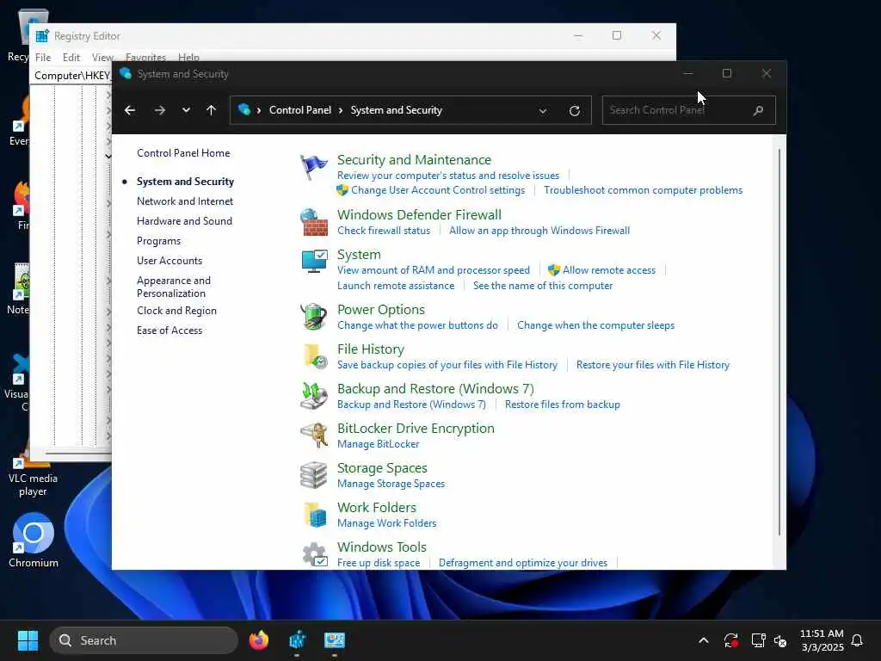Viewport: 881px width, 661px height.
Task: Click the Work Folders icon
Action: tap(315, 515)
